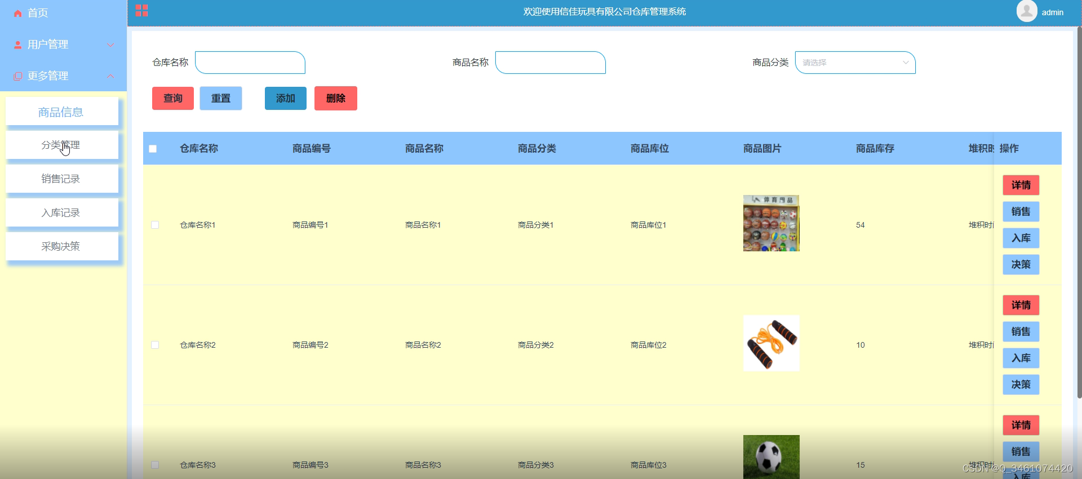Click the 商品库位 column header

click(650, 149)
